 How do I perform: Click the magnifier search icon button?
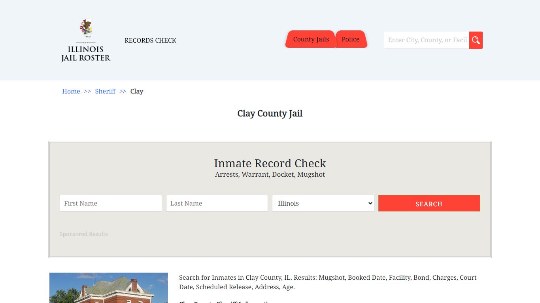tap(476, 40)
